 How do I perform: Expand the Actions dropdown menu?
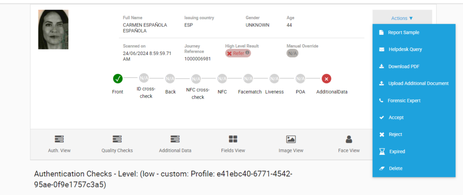point(402,18)
